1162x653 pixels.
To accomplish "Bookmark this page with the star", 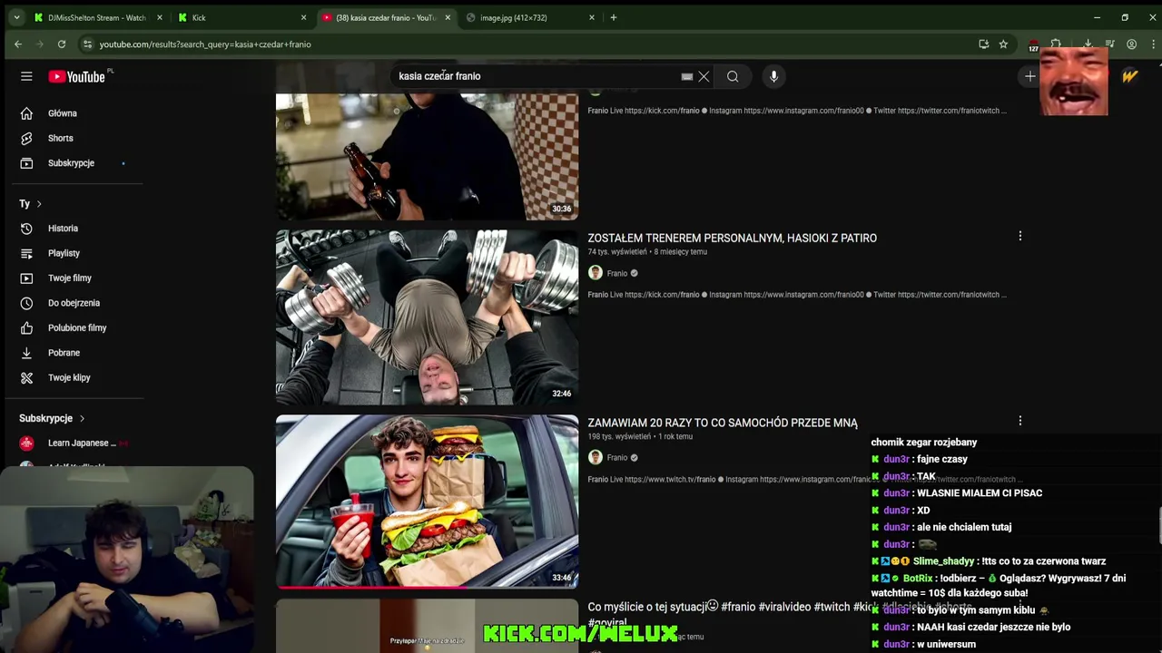I will click(1003, 44).
